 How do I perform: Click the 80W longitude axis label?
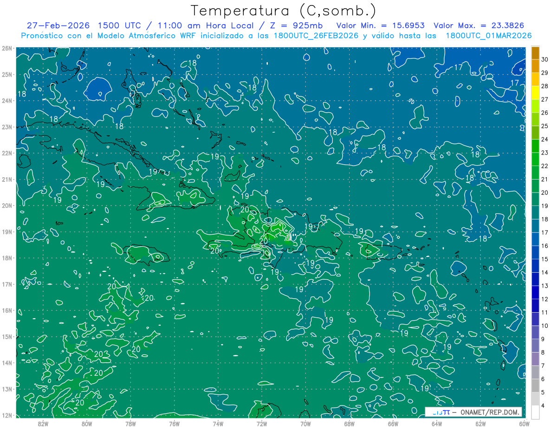click(x=87, y=424)
